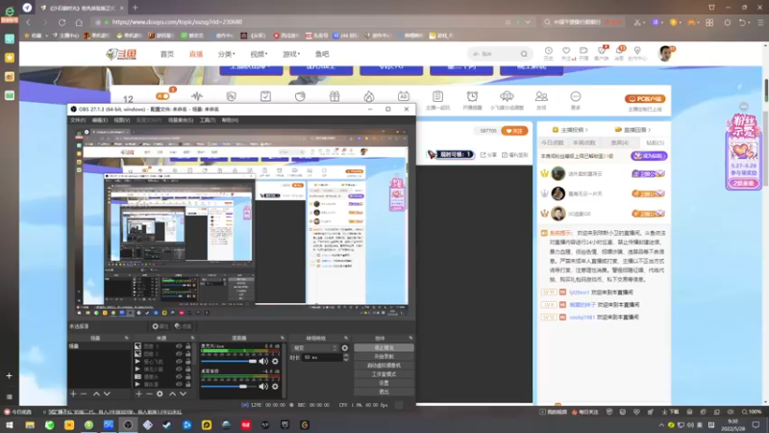Toggle the orange switch in the Douyu host toolbar
The image size is (769, 433).
coord(162,96)
